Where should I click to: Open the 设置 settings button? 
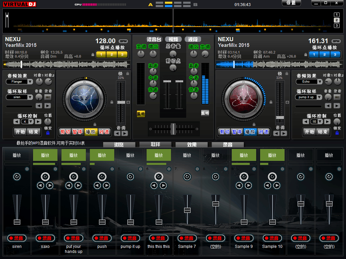tap(291, 3)
